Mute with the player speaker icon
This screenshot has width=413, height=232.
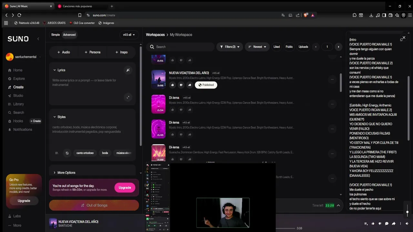click(408, 224)
